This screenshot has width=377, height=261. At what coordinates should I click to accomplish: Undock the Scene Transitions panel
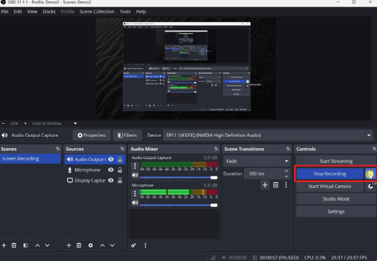[x=288, y=149]
